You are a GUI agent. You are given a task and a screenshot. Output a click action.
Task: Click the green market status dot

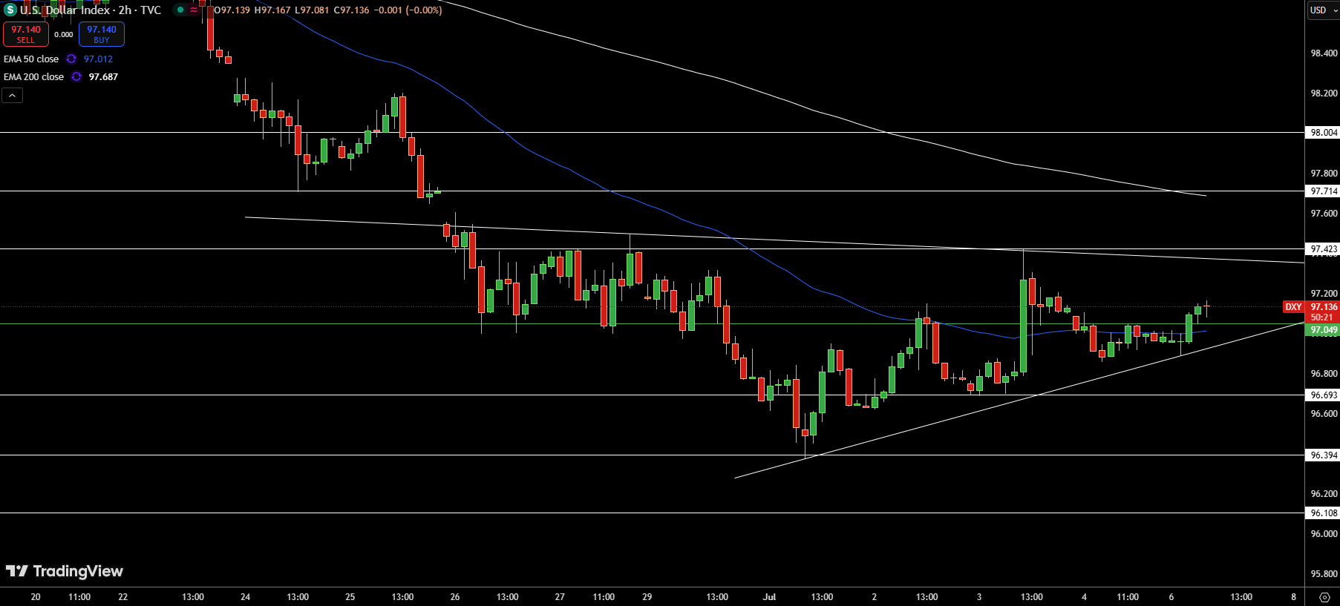180,10
